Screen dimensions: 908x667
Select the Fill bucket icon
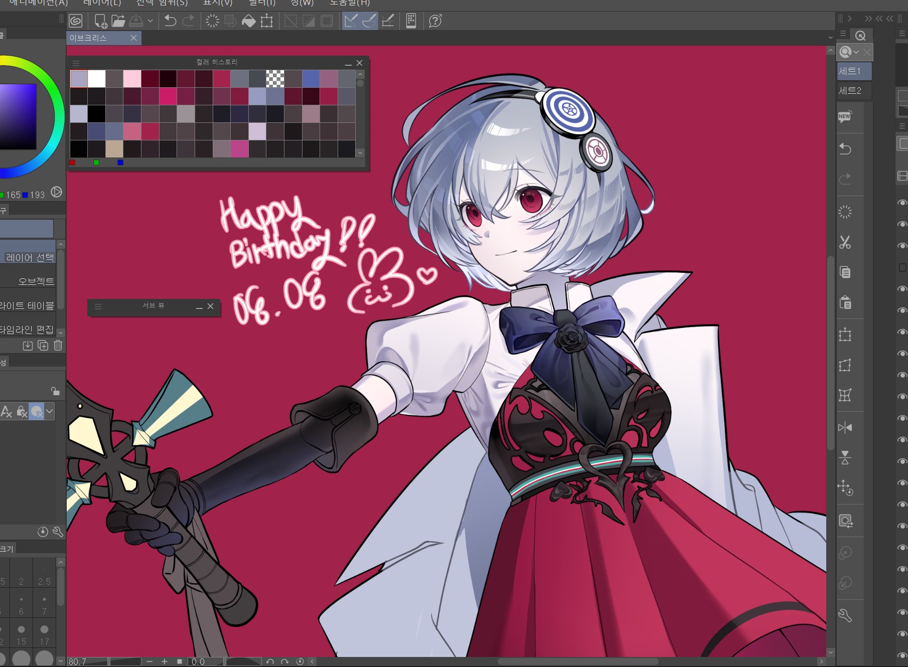click(248, 21)
